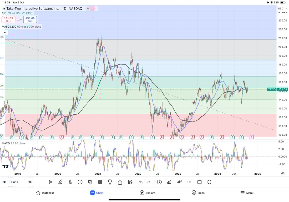
Task: Select the MACD 12 26 close legend
Action: click(14, 143)
